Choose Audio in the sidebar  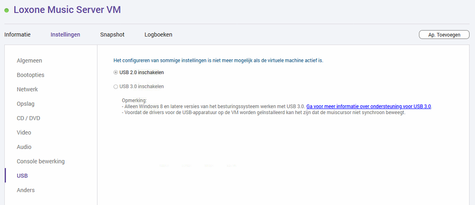24,147
